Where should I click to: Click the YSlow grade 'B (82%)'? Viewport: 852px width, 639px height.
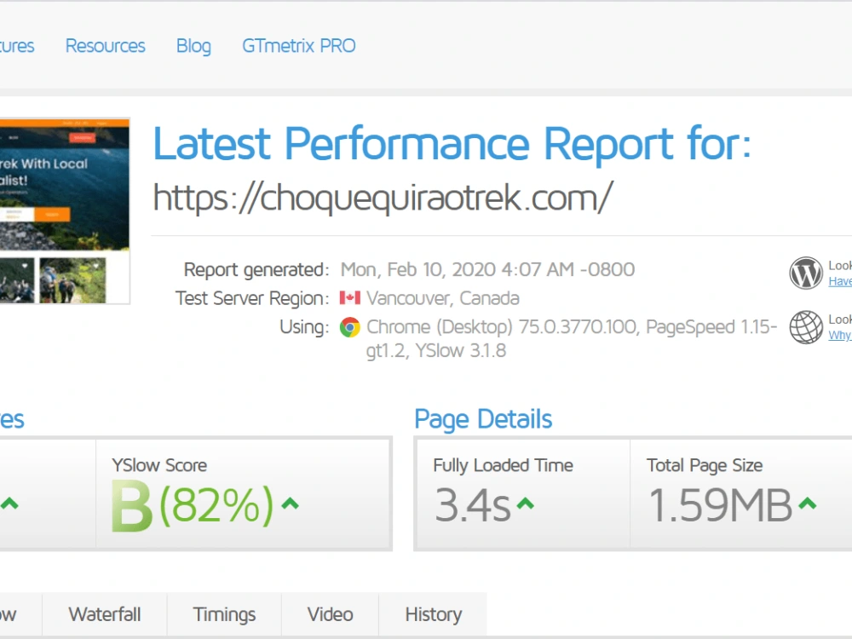click(x=193, y=505)
